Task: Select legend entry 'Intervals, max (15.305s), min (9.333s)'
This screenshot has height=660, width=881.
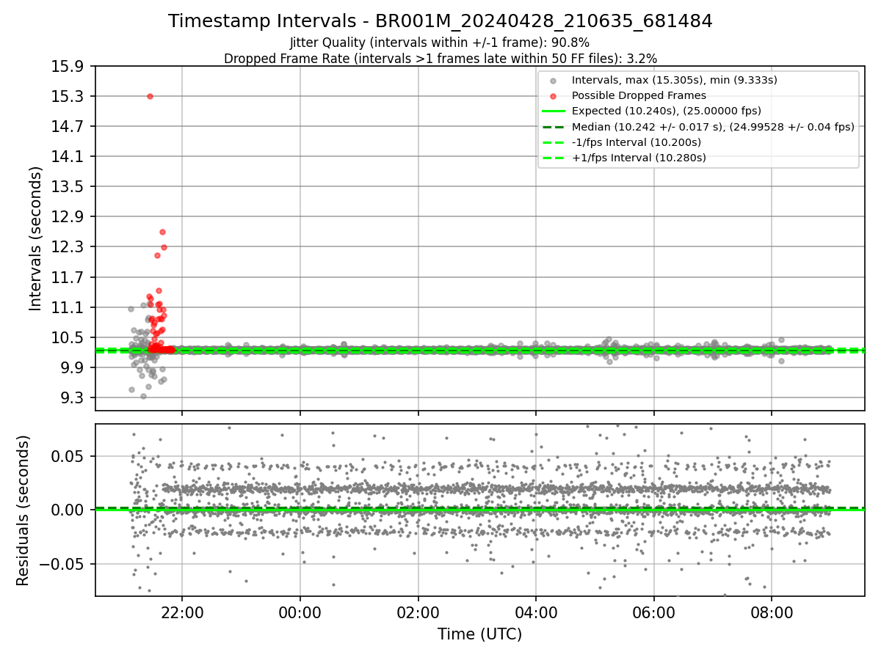Action: (674, 80)
